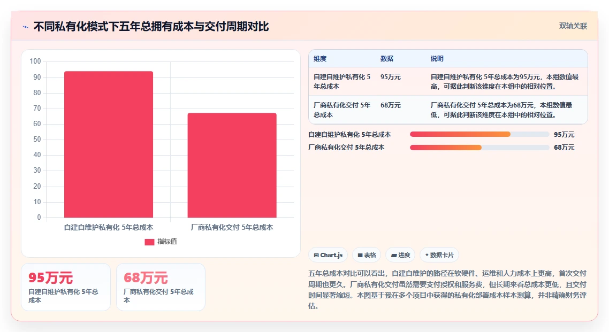The image size is (609, 332).
Task: Click the 68万元 value beside progress bar
Action: point(564,148)
